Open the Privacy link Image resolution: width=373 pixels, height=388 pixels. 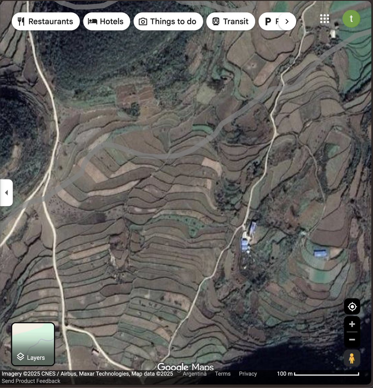click(248, 374)
